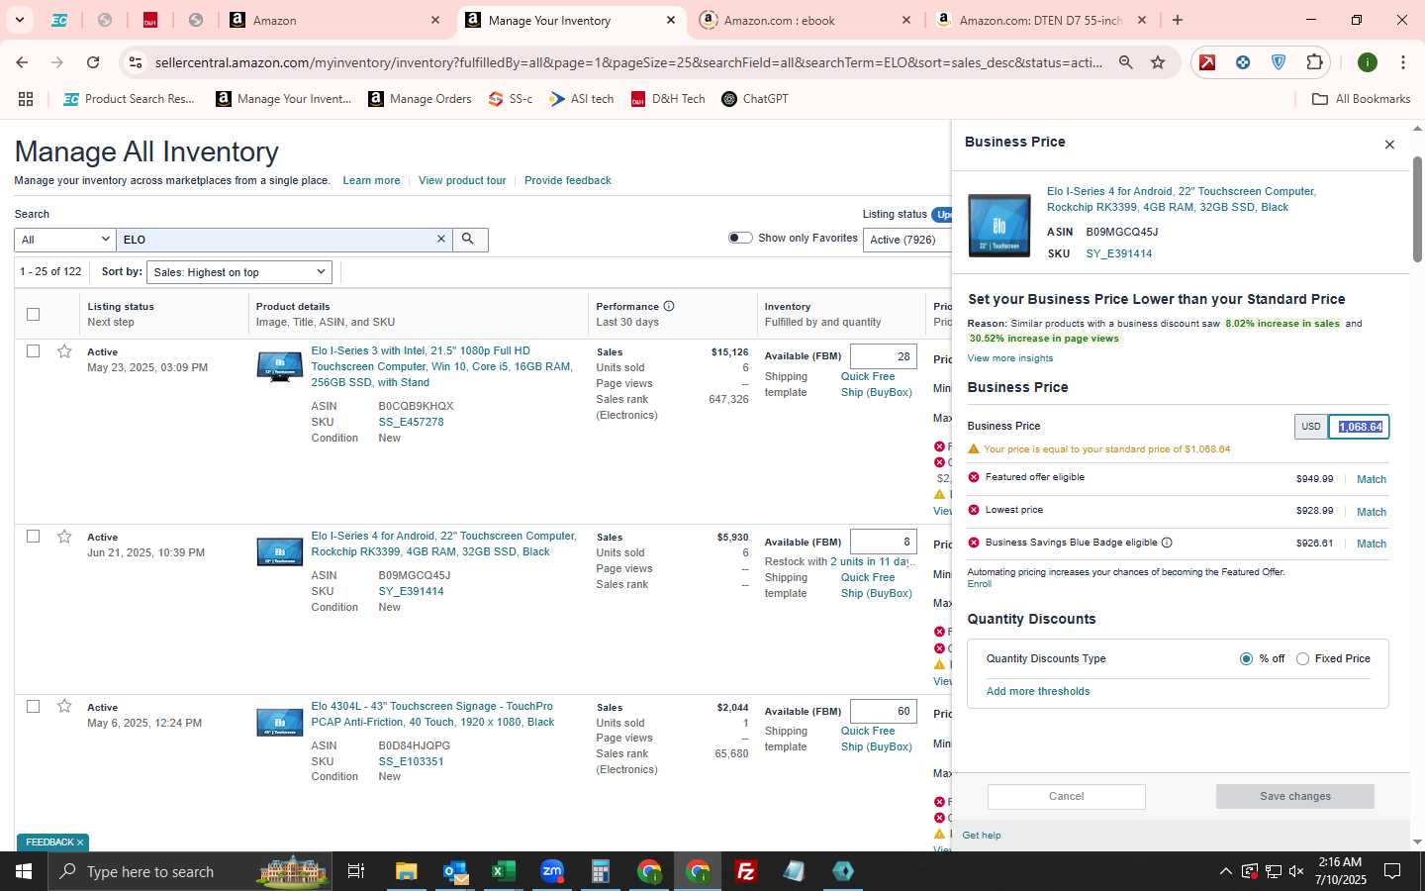Viewport: 1425px width, 891px height.
Task: Click View product tour link
Action: (462, 180)
